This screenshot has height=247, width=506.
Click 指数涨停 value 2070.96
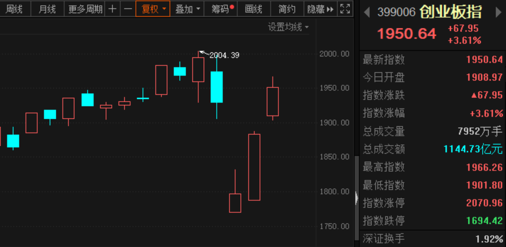[x=484, y=203]
